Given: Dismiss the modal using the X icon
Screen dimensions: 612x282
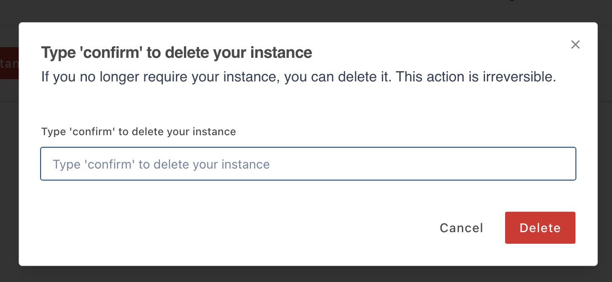Looking at the screenshot, I should point(575,44).
